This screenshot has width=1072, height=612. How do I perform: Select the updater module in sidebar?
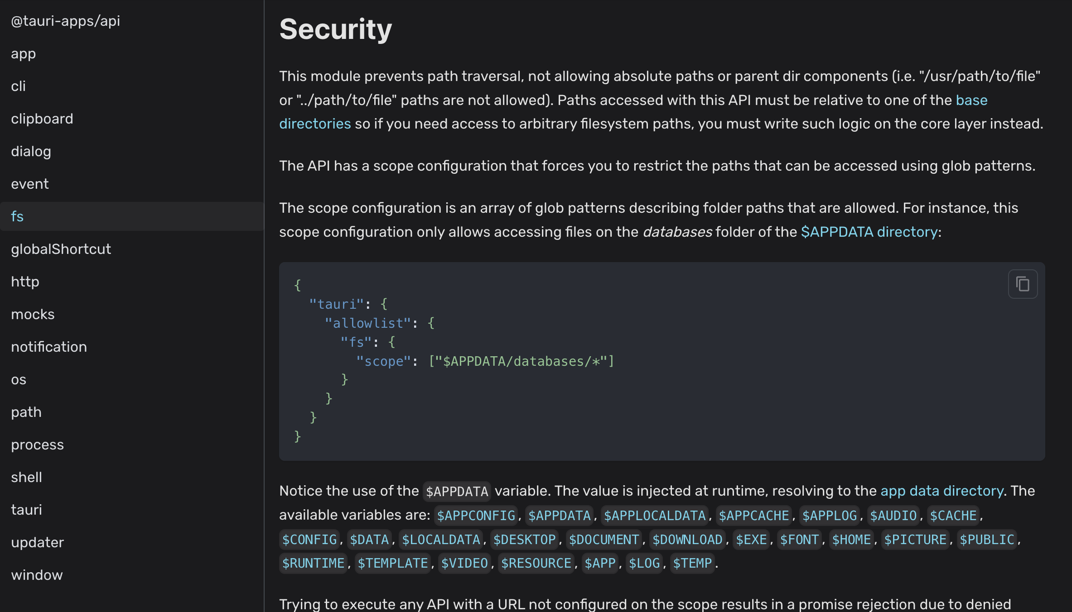point(38,542)
